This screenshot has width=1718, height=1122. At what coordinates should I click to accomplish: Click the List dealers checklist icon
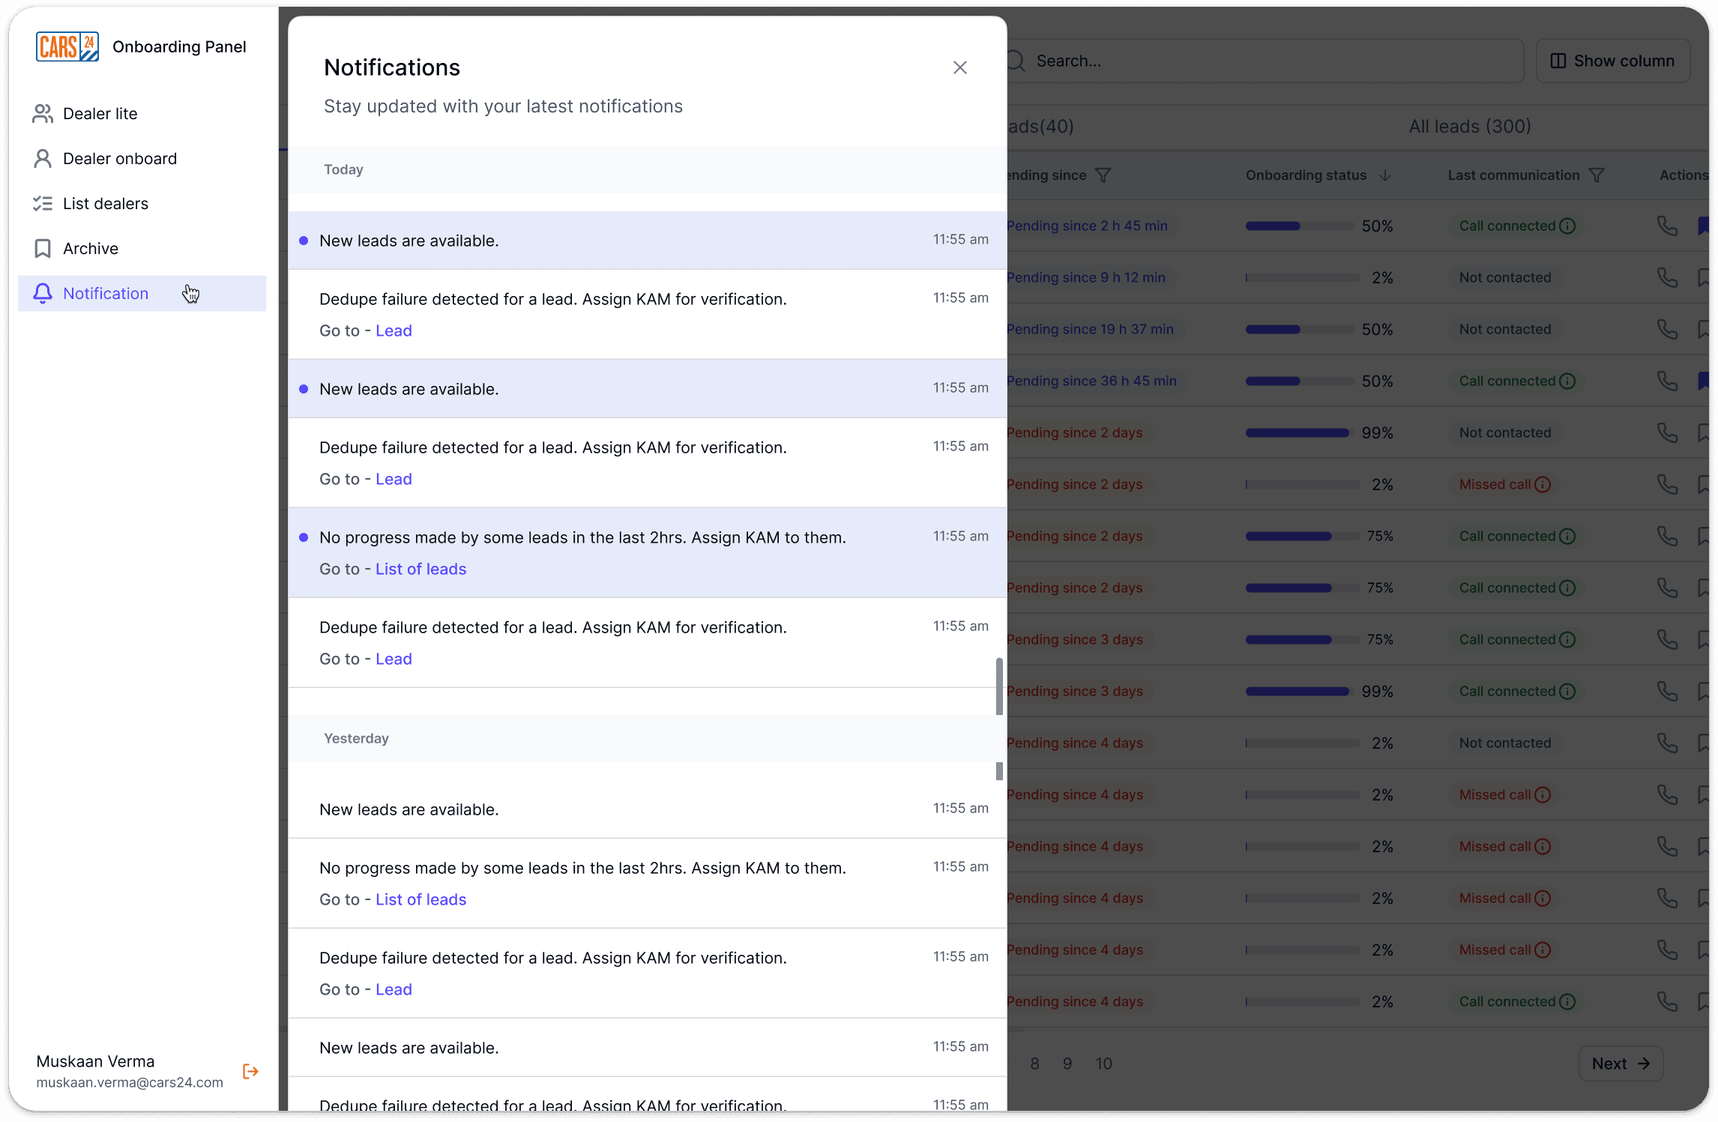click(43, 204)
